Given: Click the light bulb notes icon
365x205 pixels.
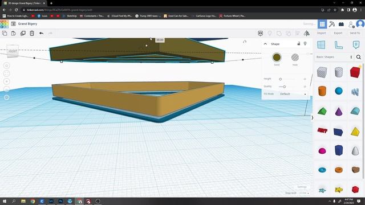Looking at the screenshot, I should pyautogui.click(x=270, y=33).
